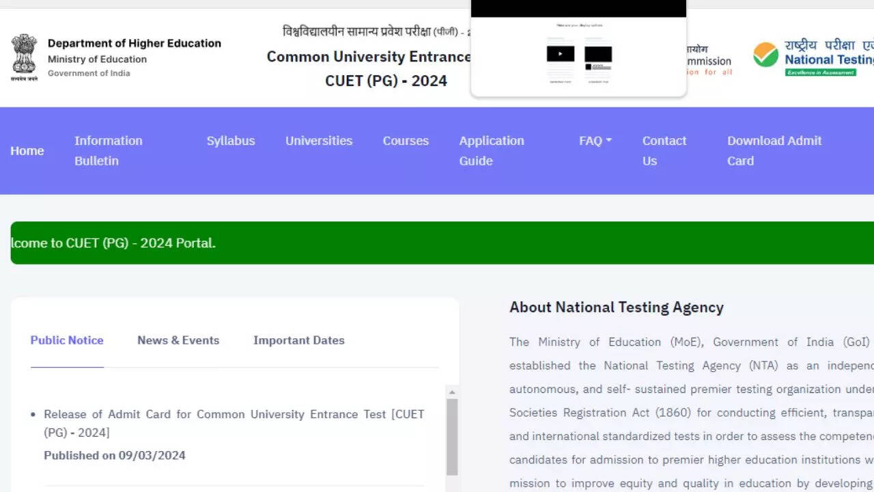Click the Download Admit Card link
The width and height of the screenshot is (874, 492).
(774, 150)
